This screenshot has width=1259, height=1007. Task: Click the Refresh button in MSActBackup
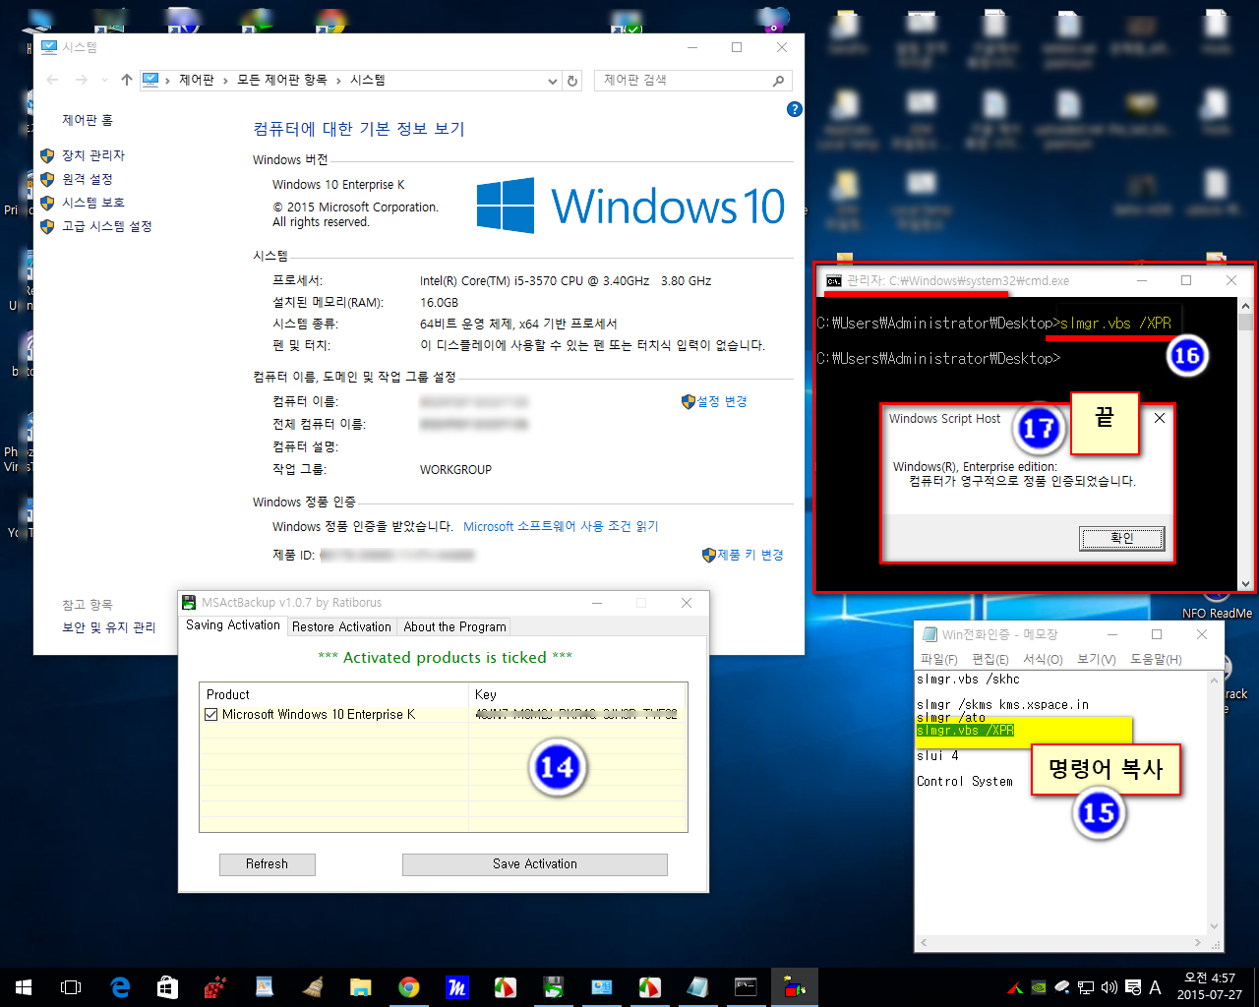click(x=268, y=864)
